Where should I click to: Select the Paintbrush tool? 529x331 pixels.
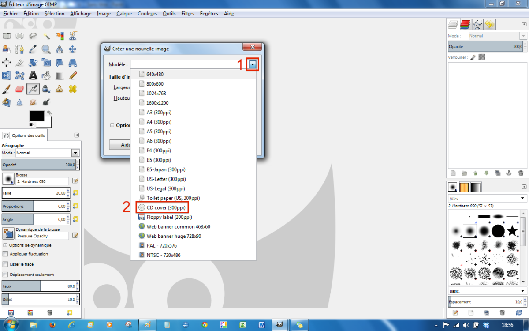[x=7, y=89]
